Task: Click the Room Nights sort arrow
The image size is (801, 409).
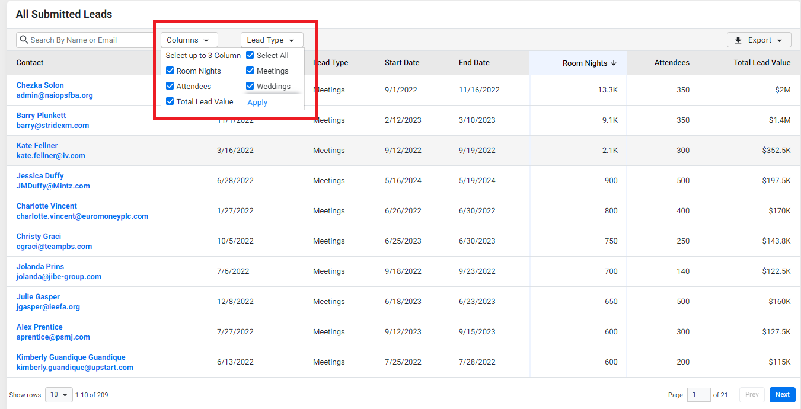Action: tap(614, 63)
